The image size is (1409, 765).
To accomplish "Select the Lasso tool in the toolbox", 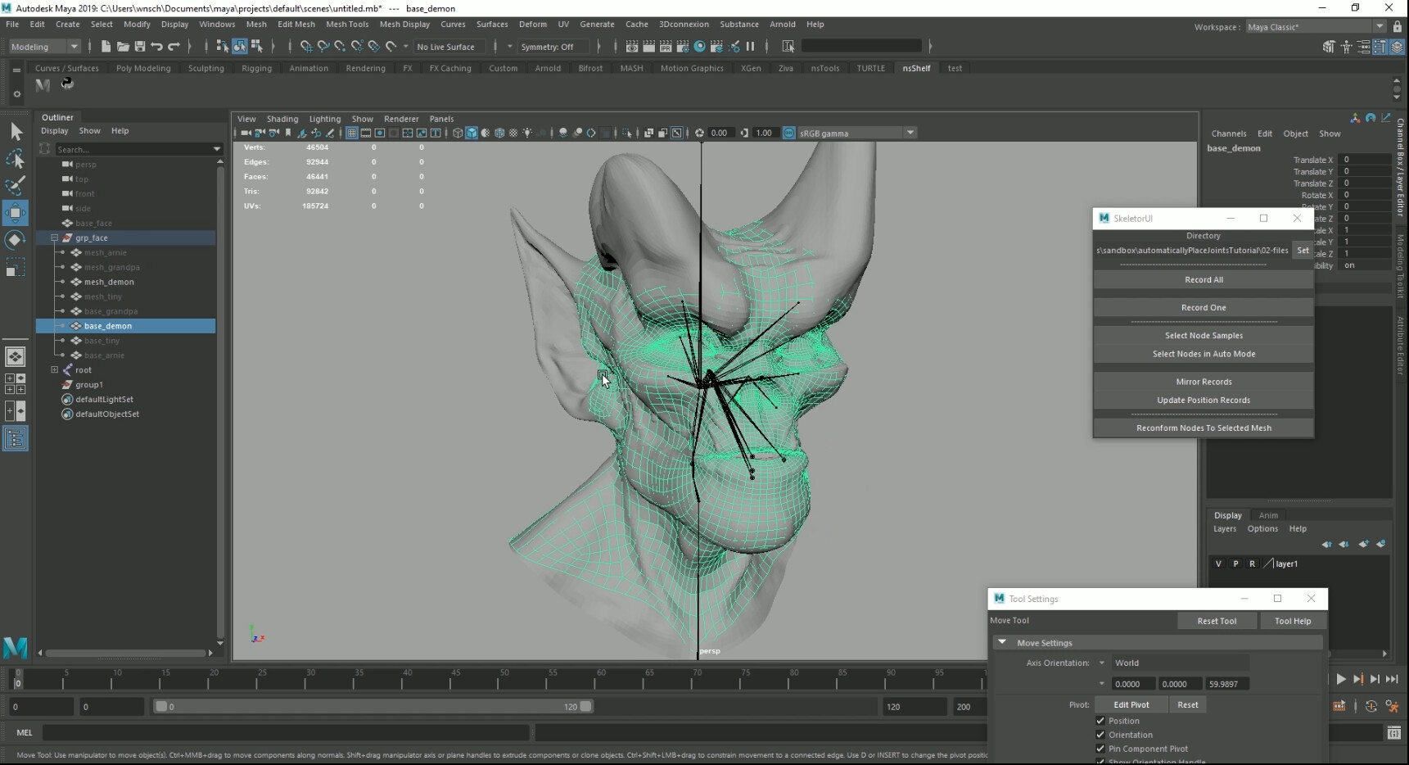I will tap(16, 159).
